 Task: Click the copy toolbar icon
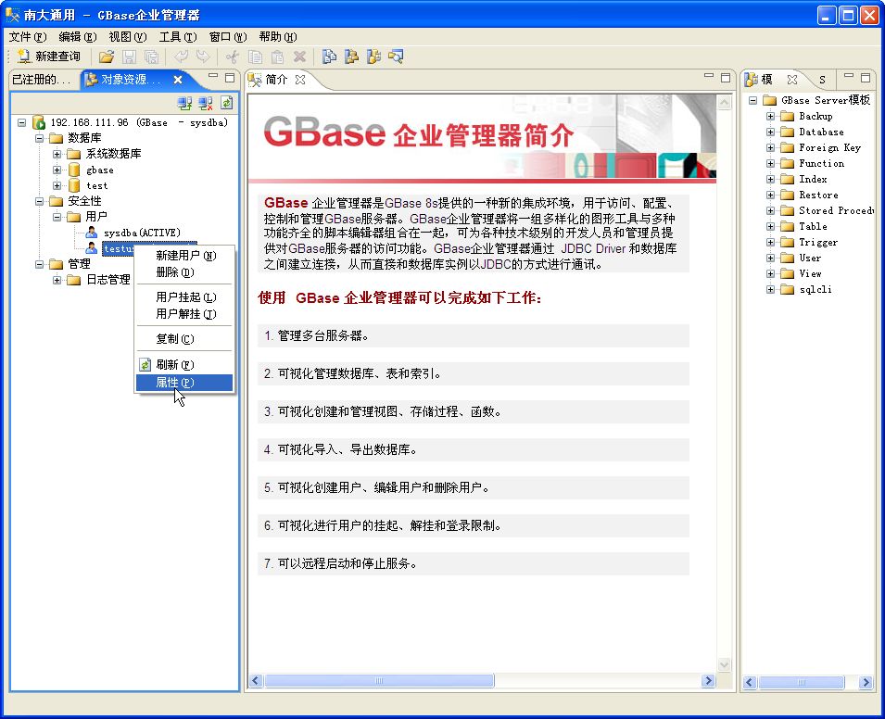click(255, 57)
